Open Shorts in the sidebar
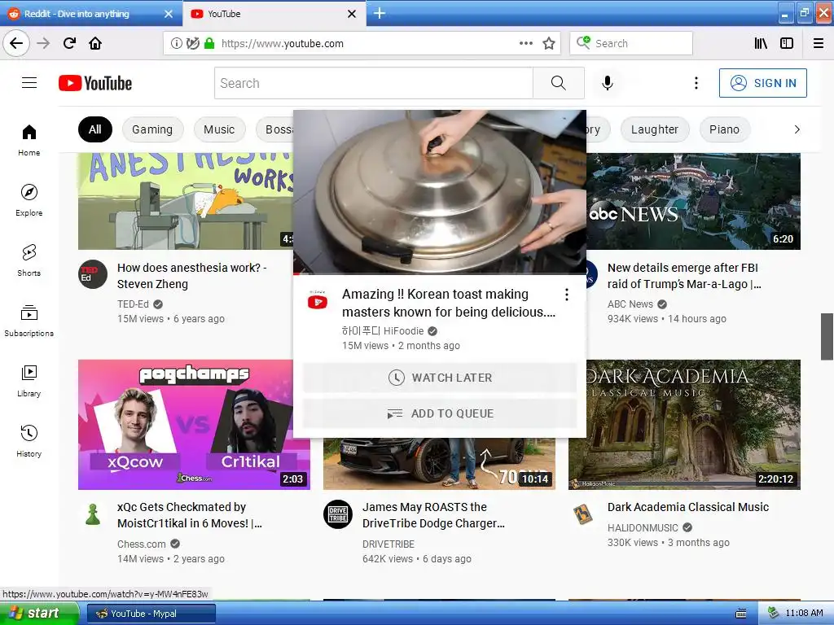This screenshot has height=625, width=834. (x=29, y=260)
